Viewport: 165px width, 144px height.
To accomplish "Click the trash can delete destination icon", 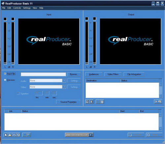I will [102, 101].
